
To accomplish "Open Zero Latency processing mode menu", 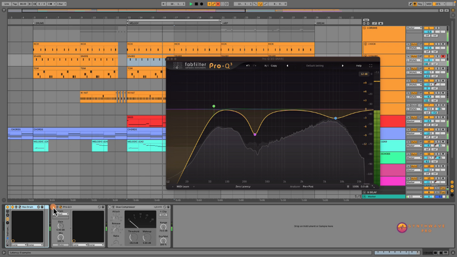I will (243, 186).
